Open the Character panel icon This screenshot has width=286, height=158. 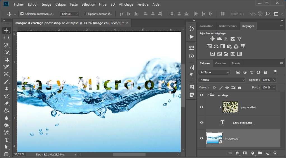(191, 67)
